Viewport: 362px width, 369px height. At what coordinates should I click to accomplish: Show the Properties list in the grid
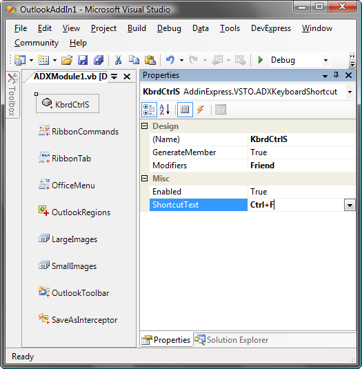[185, 110]
